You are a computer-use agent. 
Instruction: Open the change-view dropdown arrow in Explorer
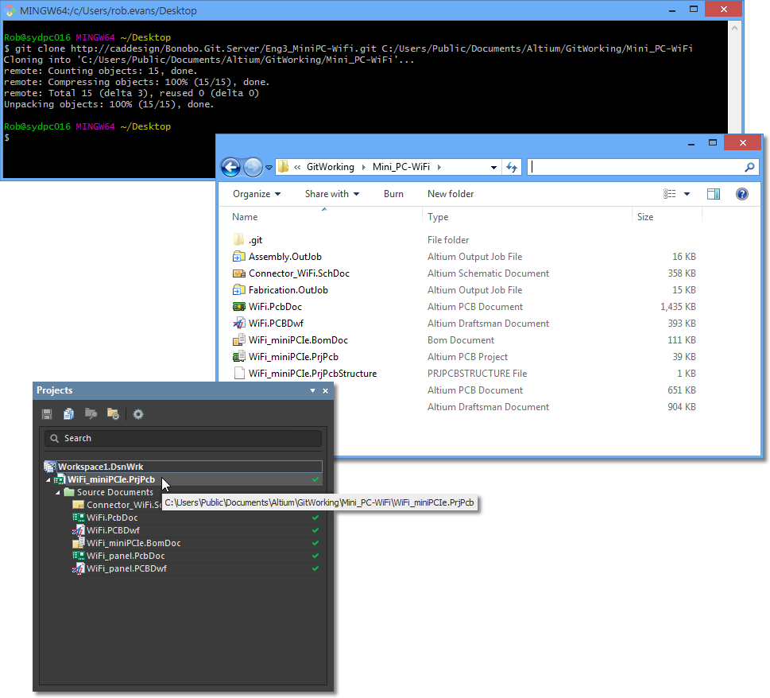pos(687,193)
